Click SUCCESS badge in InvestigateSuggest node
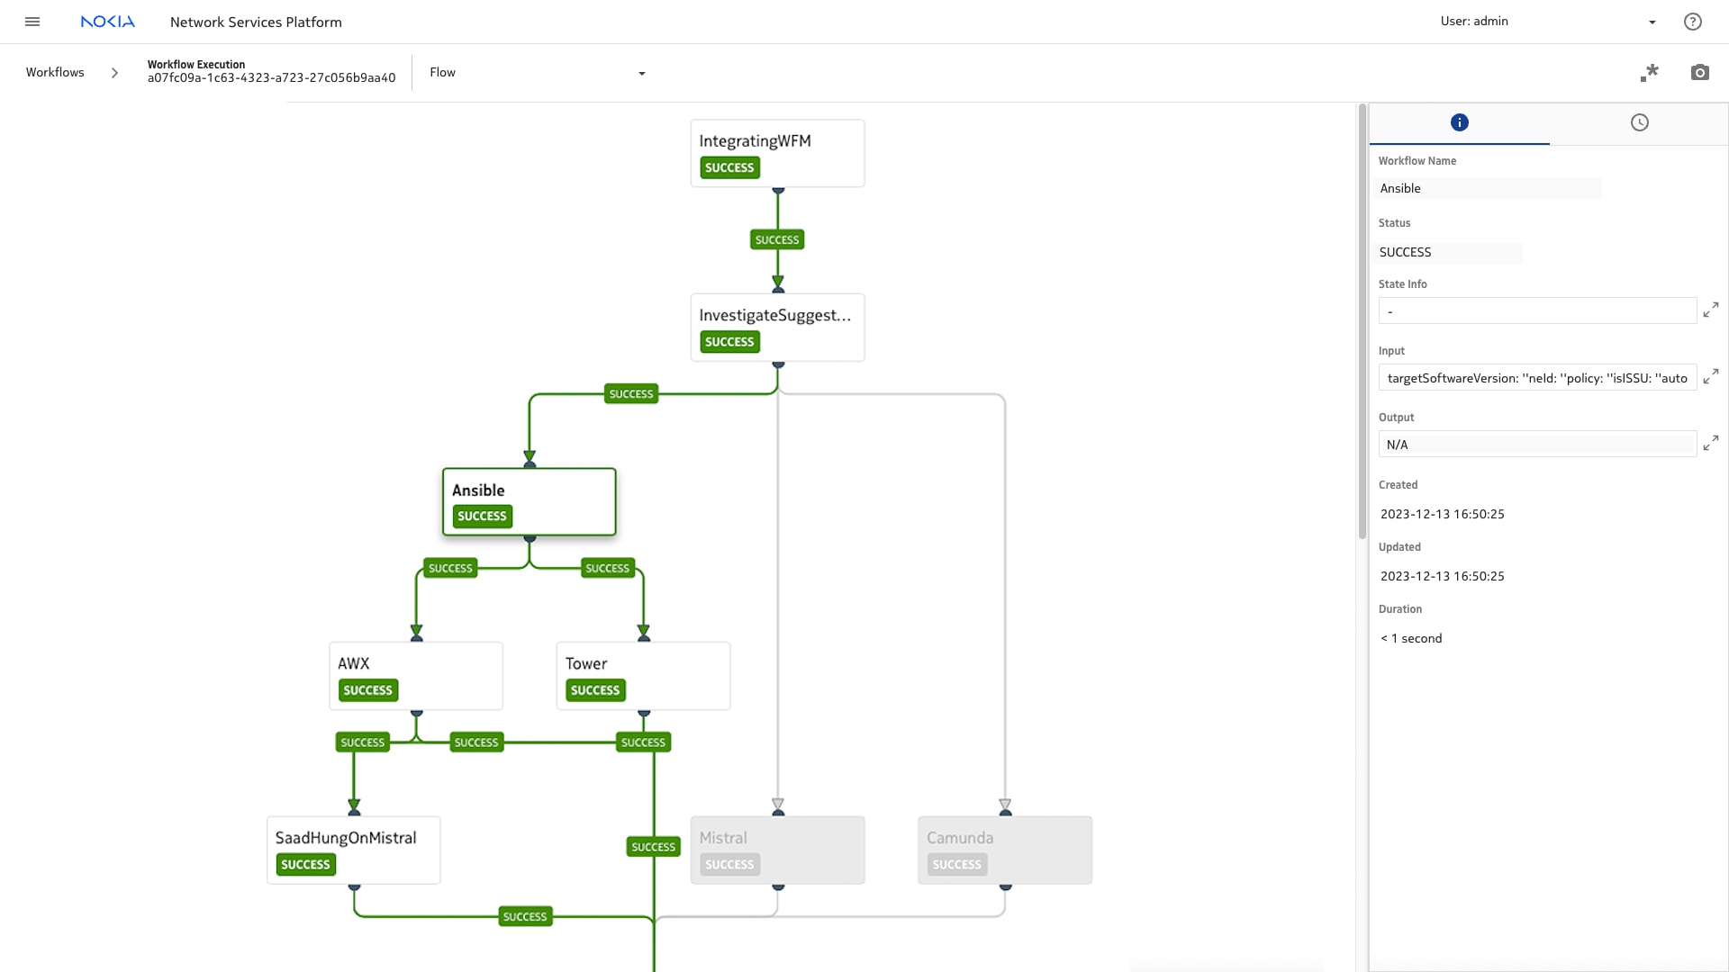Screen dimensions: 1729x972 click(x=729, y=342)
